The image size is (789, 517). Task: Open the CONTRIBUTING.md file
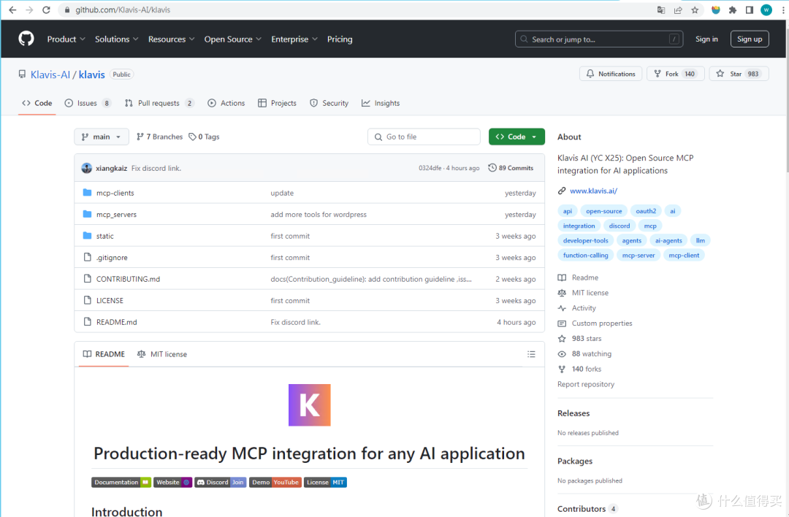click(128, 279)
